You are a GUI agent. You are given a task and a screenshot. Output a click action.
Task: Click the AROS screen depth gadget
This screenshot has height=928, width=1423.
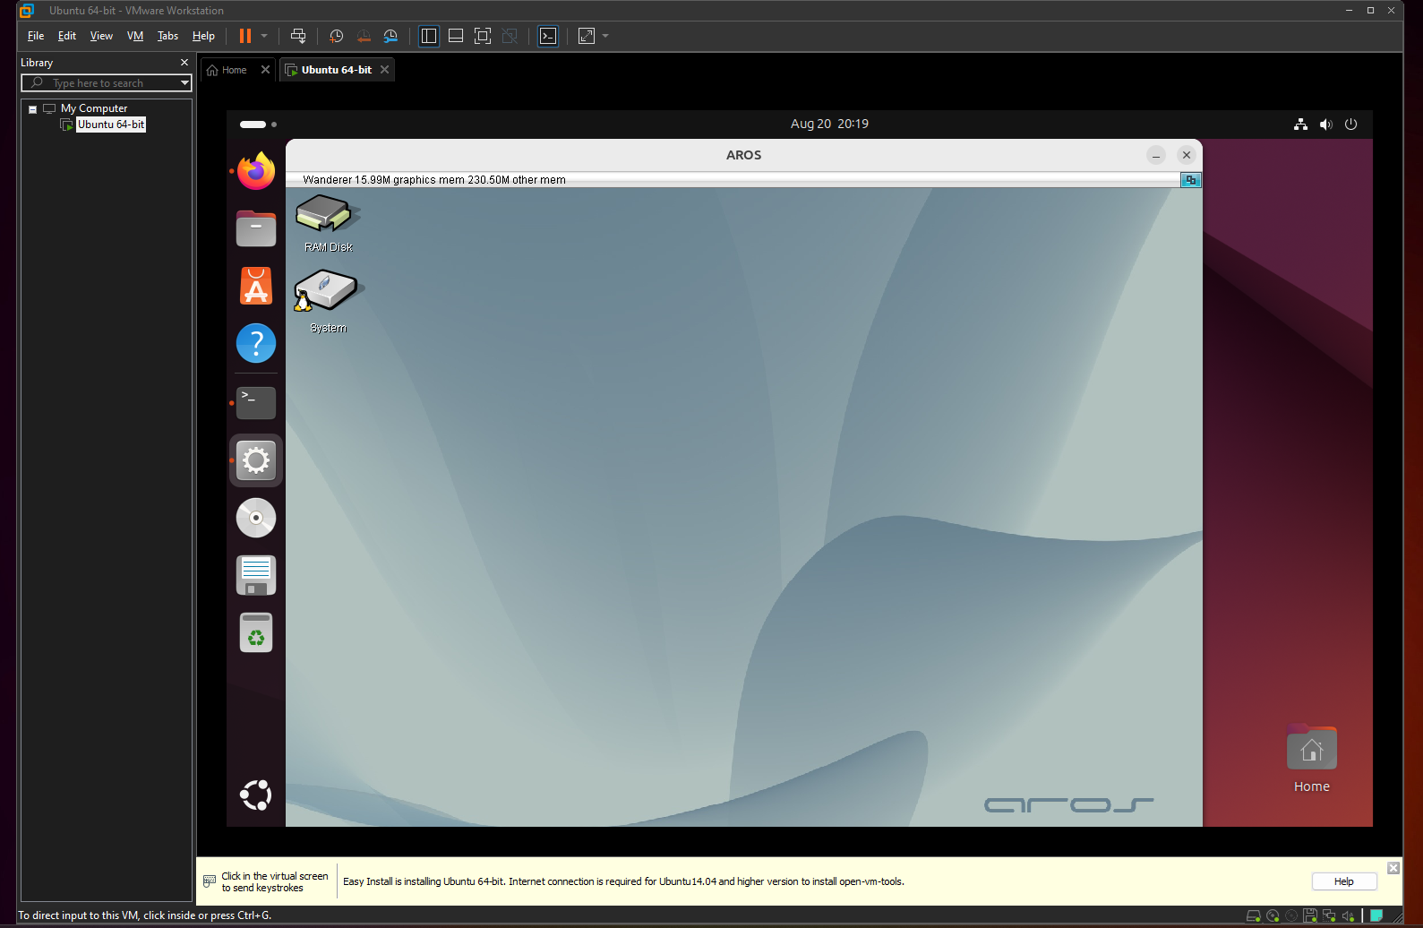(1190, 180)
